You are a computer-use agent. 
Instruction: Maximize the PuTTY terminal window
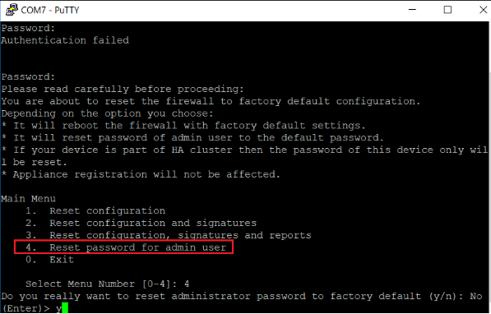pyautogui.click(x=447, y=10)
